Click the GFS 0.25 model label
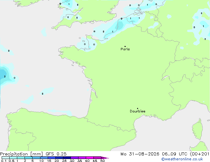 [x=56, y=154]
